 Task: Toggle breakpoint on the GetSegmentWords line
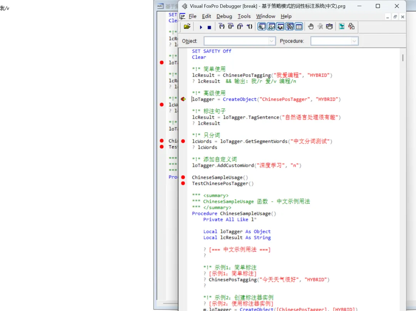pyautogui.click(x=183, y=141)
